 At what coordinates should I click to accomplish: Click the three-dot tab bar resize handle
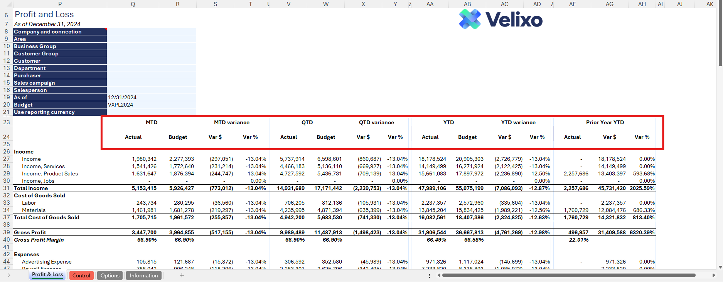tap(430, 275)
